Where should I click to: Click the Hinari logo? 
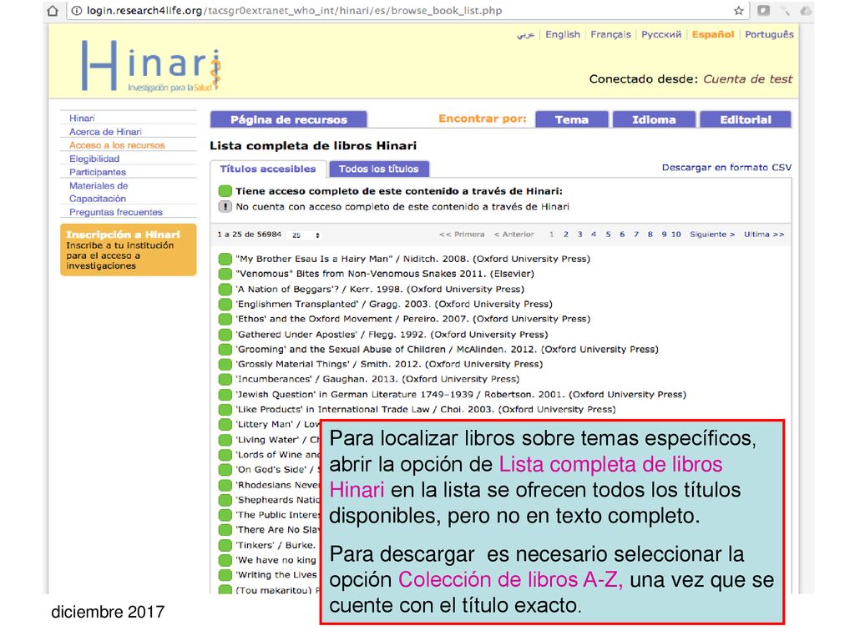tap(151, 65)
